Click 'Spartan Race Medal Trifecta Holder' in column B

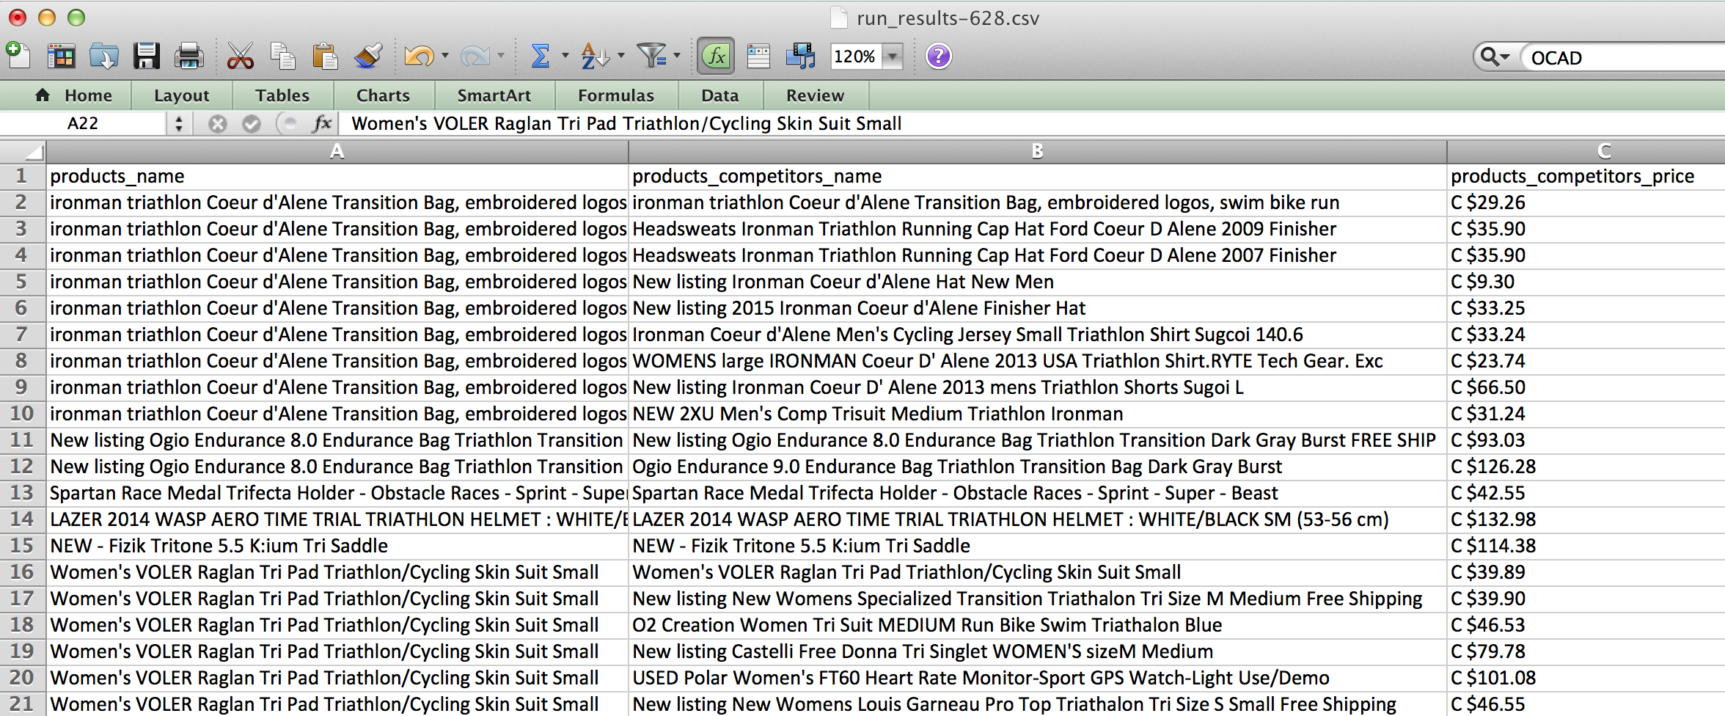pyautogui.click(x=1038, y=493)
